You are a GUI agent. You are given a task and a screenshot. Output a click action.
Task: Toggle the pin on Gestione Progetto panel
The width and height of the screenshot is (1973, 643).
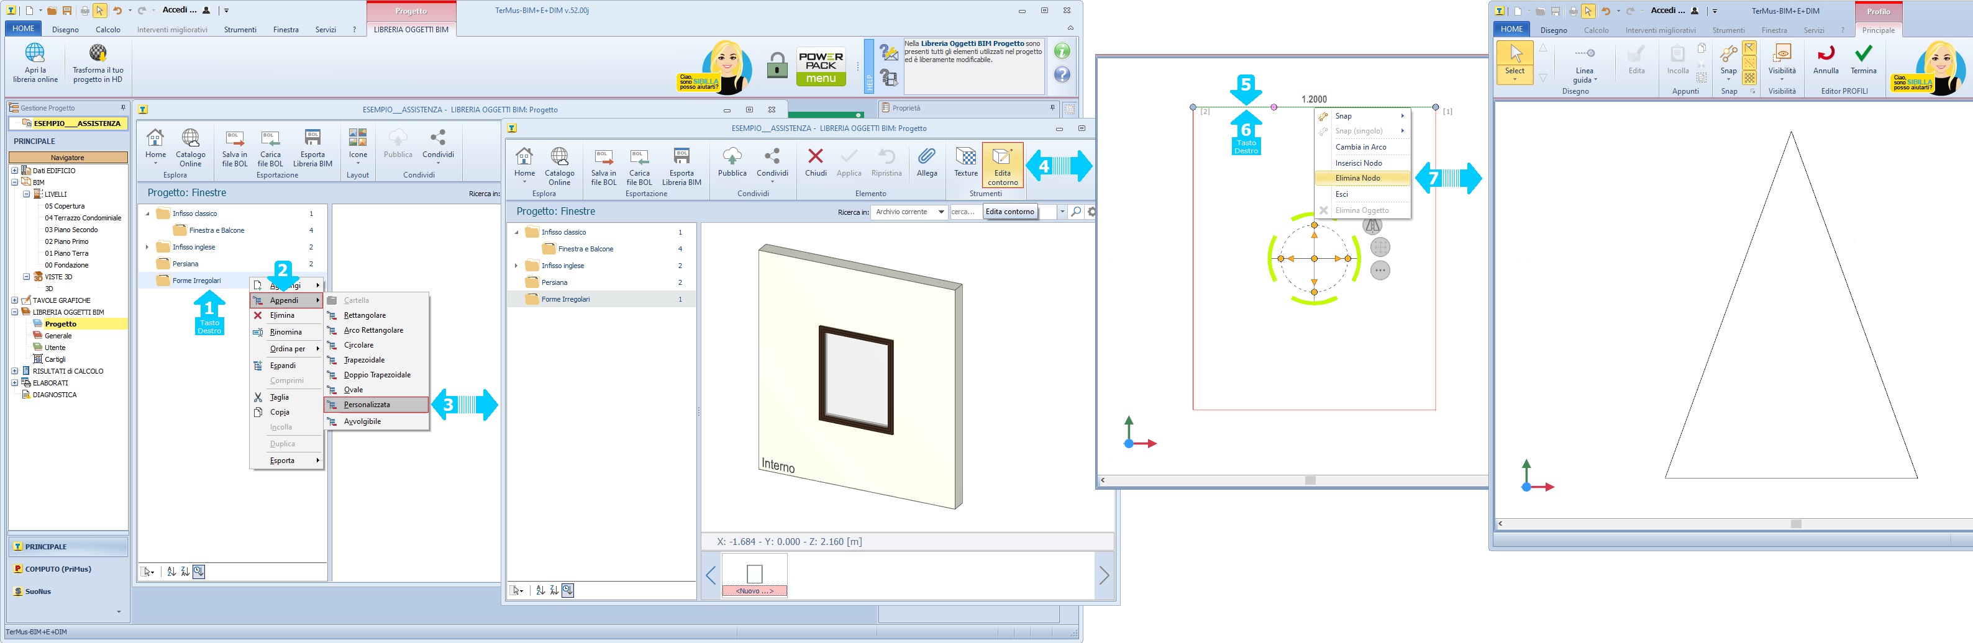point(122,108)
